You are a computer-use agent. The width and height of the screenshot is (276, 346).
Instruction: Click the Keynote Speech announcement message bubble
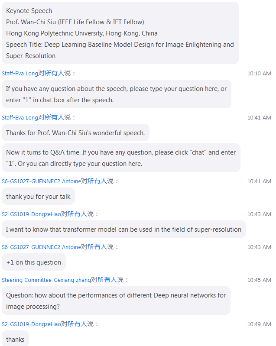pyautogui.click(x=120, y=33)
